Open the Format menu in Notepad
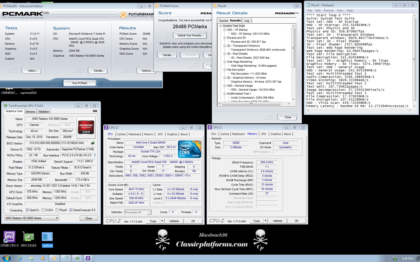This screenshot has height=262, width=420. 328,10
